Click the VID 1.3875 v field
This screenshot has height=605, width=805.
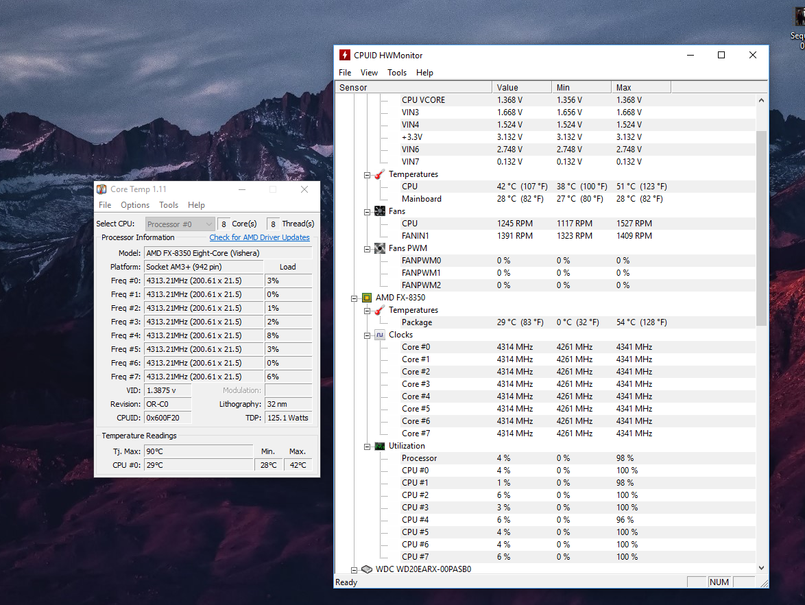168,390
